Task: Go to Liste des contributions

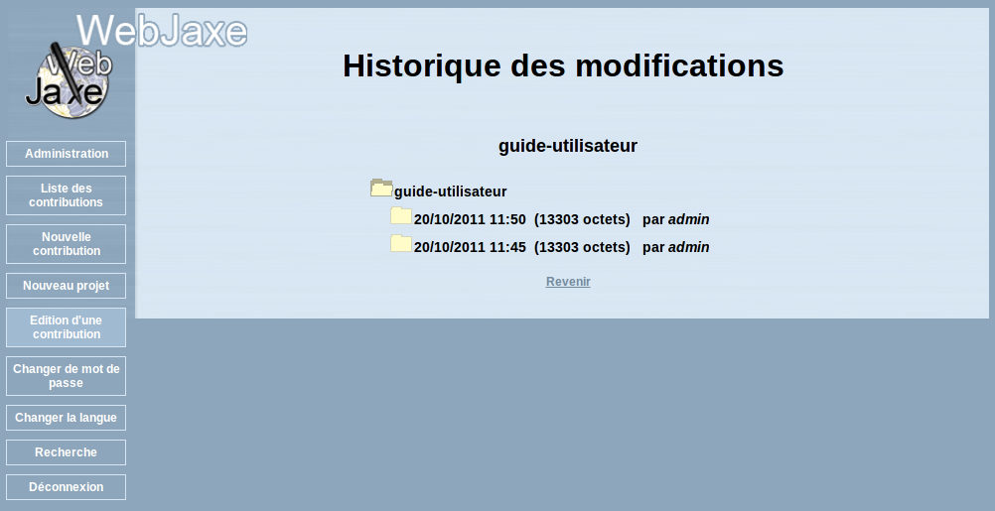Action: pos(67,195)
